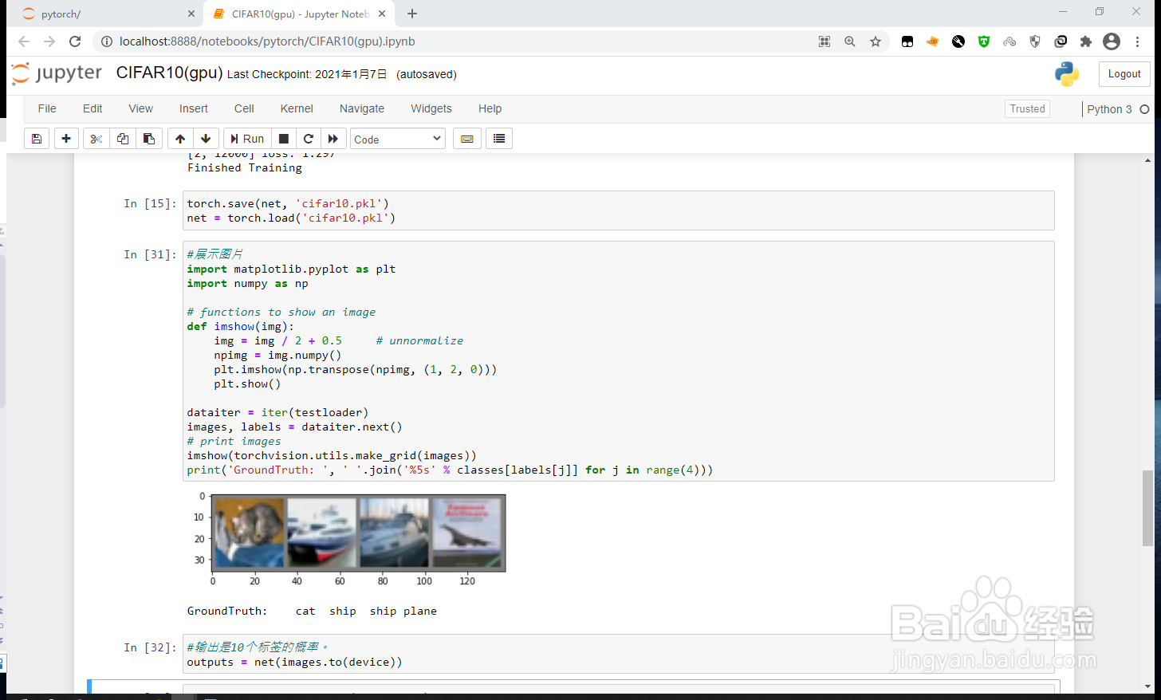Open the Chrome three-dot menu
Screen dimensions: 1161x700
(x=1137, y=41)
